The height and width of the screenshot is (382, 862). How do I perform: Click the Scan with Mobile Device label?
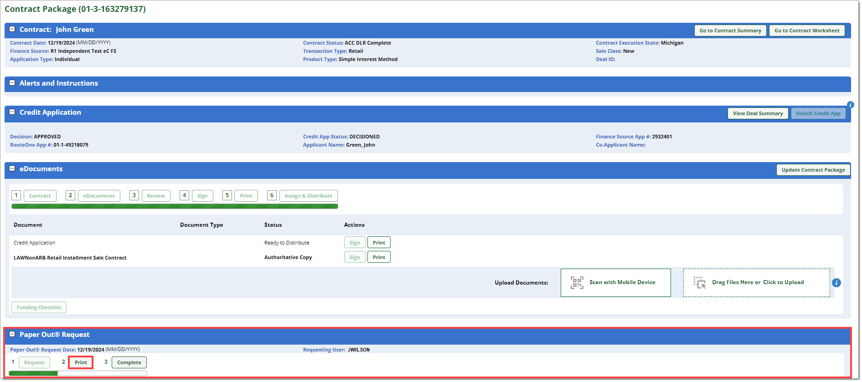pyautogui.click(x=622, y=282)
